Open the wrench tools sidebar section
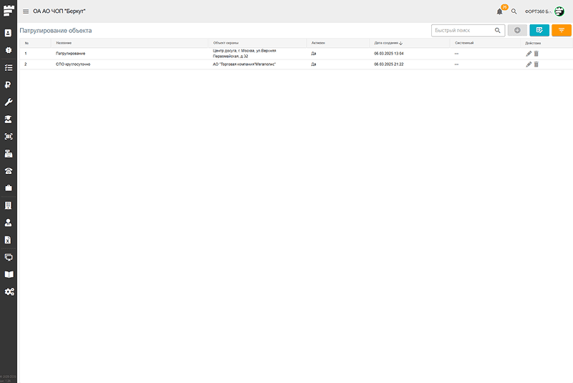Image resolution: width=573 pixels, height=383 pixels. (8, 102)
